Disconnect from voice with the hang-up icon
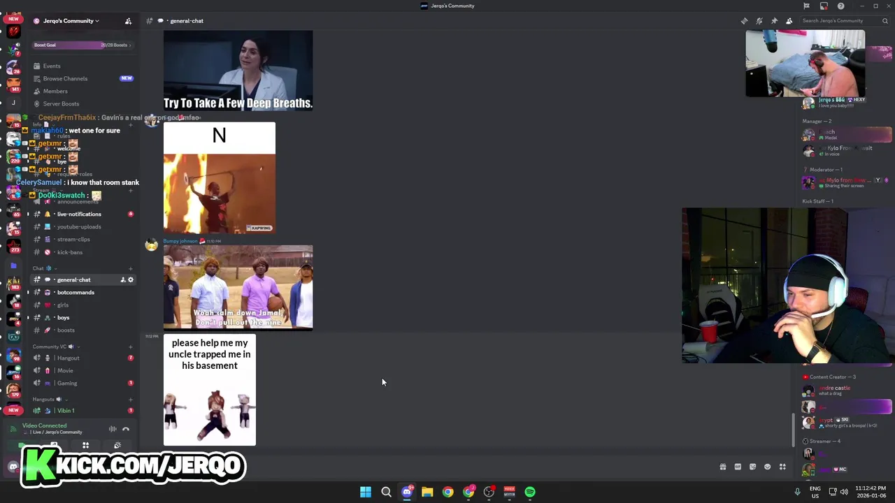This screenshot has height=503, width=895. point(126,428)
